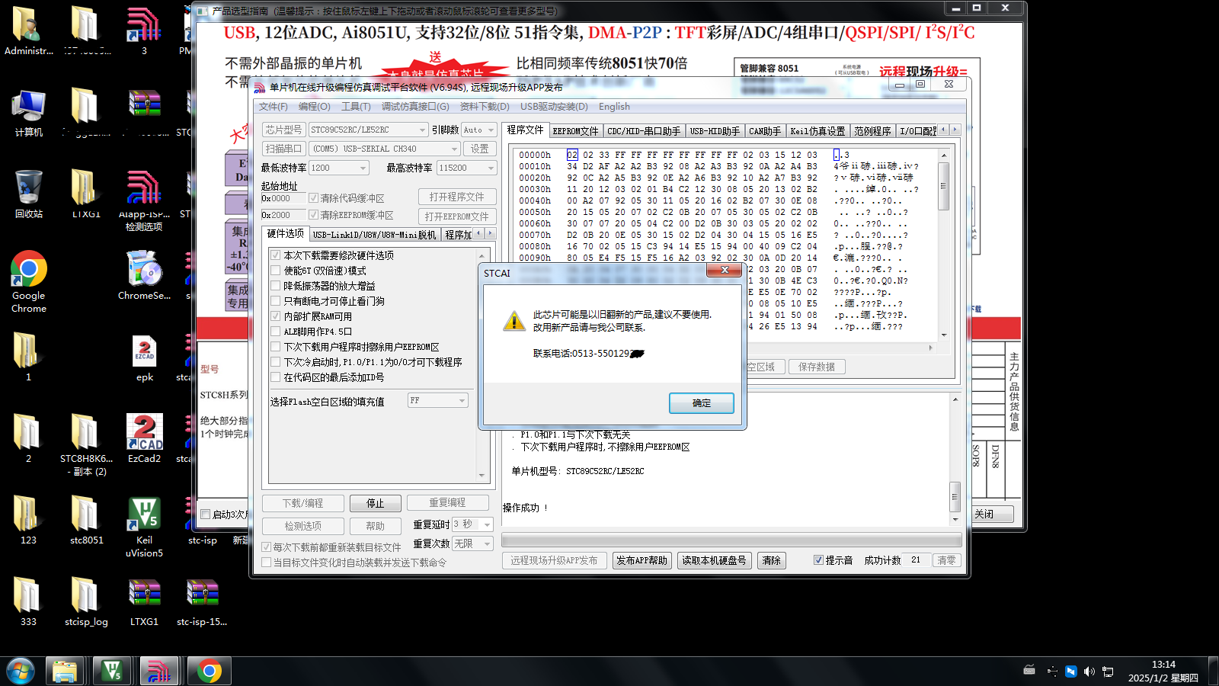Open File Explorer from taskbar
The image size is (1219, 686).
(65, 671)
